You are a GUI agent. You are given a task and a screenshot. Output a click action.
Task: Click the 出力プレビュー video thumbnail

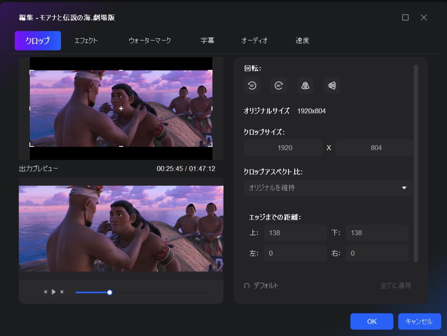(x=121, y=229)
